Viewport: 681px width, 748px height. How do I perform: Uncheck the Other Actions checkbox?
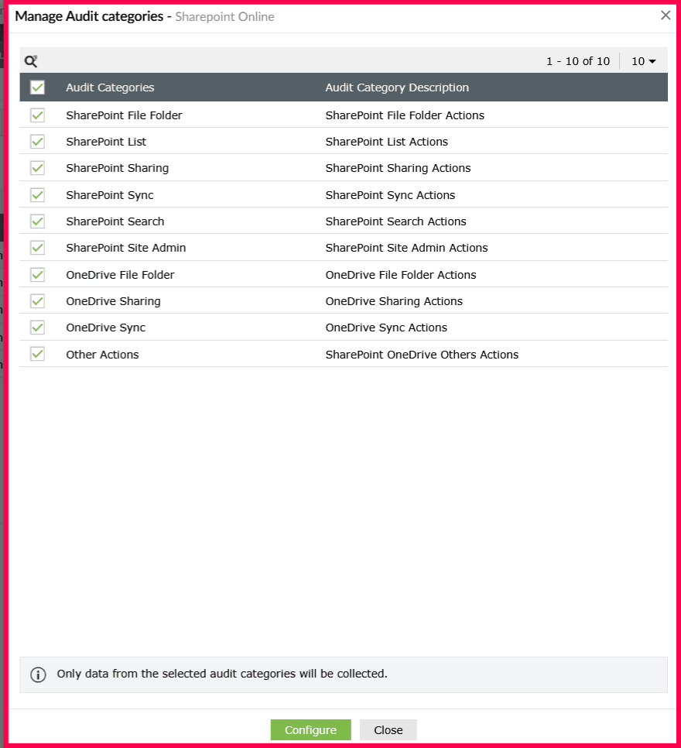[37, 354]
